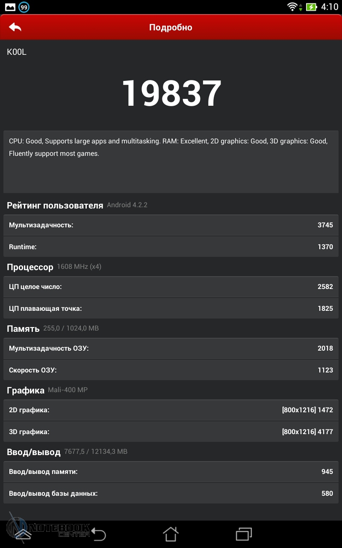Select the Мультизадачность score row

171,225
